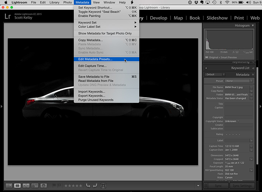
Task: Switch to the Print module
Action: pos(239,18)
